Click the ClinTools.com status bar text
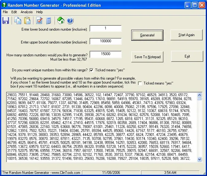The image size is (207, 176). tap(41, 173)
